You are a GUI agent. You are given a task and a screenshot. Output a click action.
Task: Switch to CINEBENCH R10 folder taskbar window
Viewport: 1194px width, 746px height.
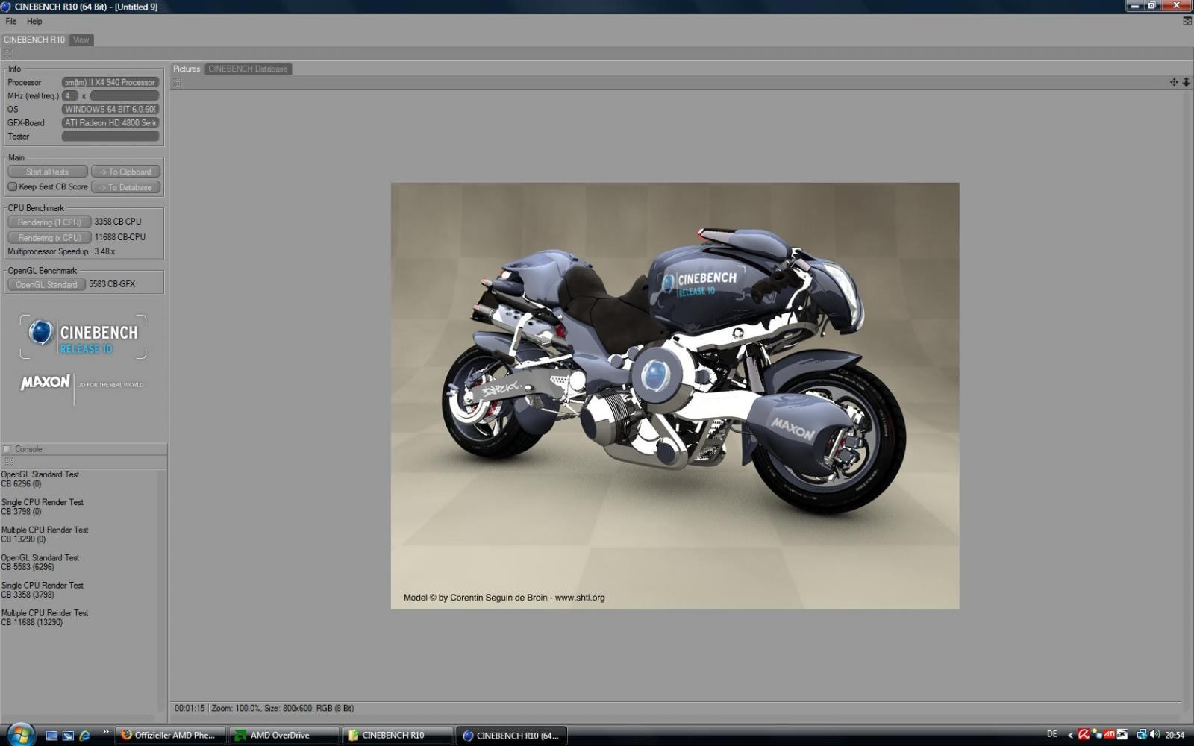click(396, 735)
